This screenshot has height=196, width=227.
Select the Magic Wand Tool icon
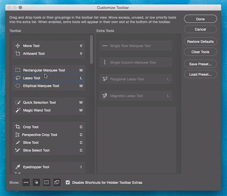click(18, 110)
